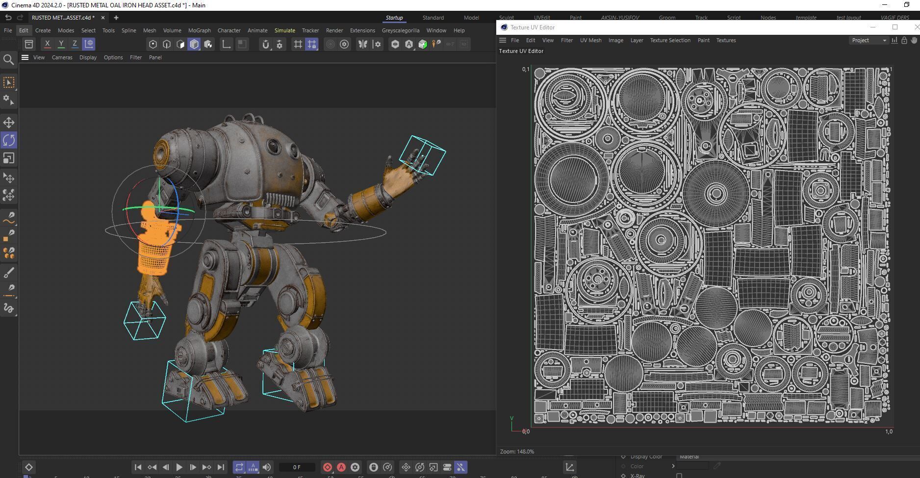Open snap settings gear icon

click(x=279, y=44)
